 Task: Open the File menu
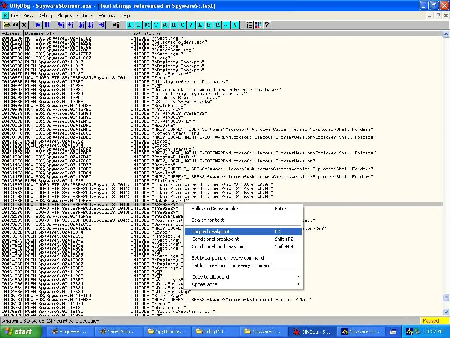pyautogui.click(x=15, y=15)
